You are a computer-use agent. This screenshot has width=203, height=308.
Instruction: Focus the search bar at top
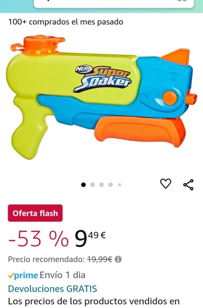point(114,3)
